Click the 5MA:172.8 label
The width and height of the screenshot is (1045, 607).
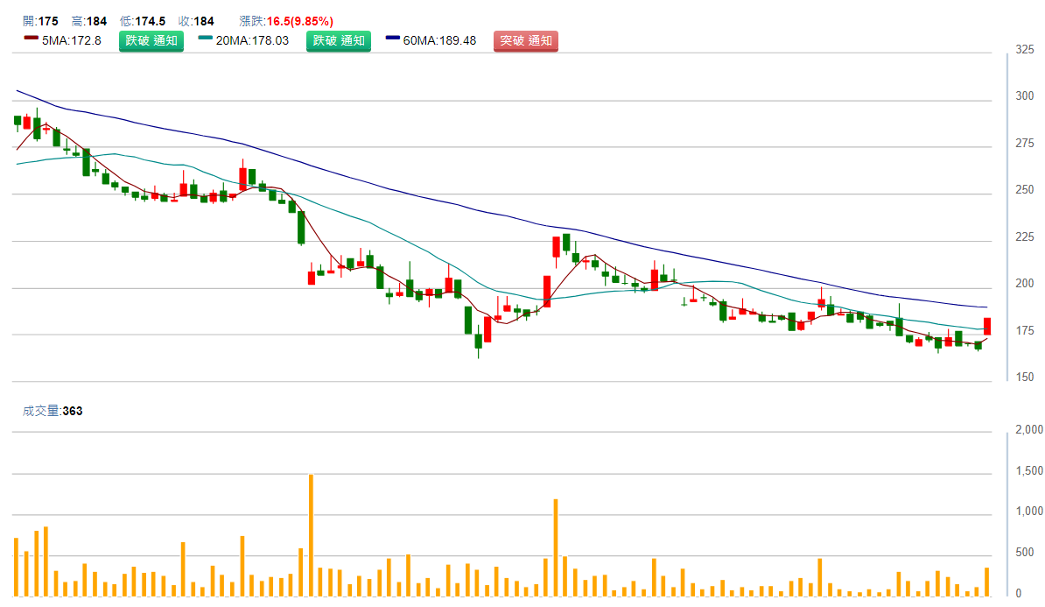[x=71, y=40]
